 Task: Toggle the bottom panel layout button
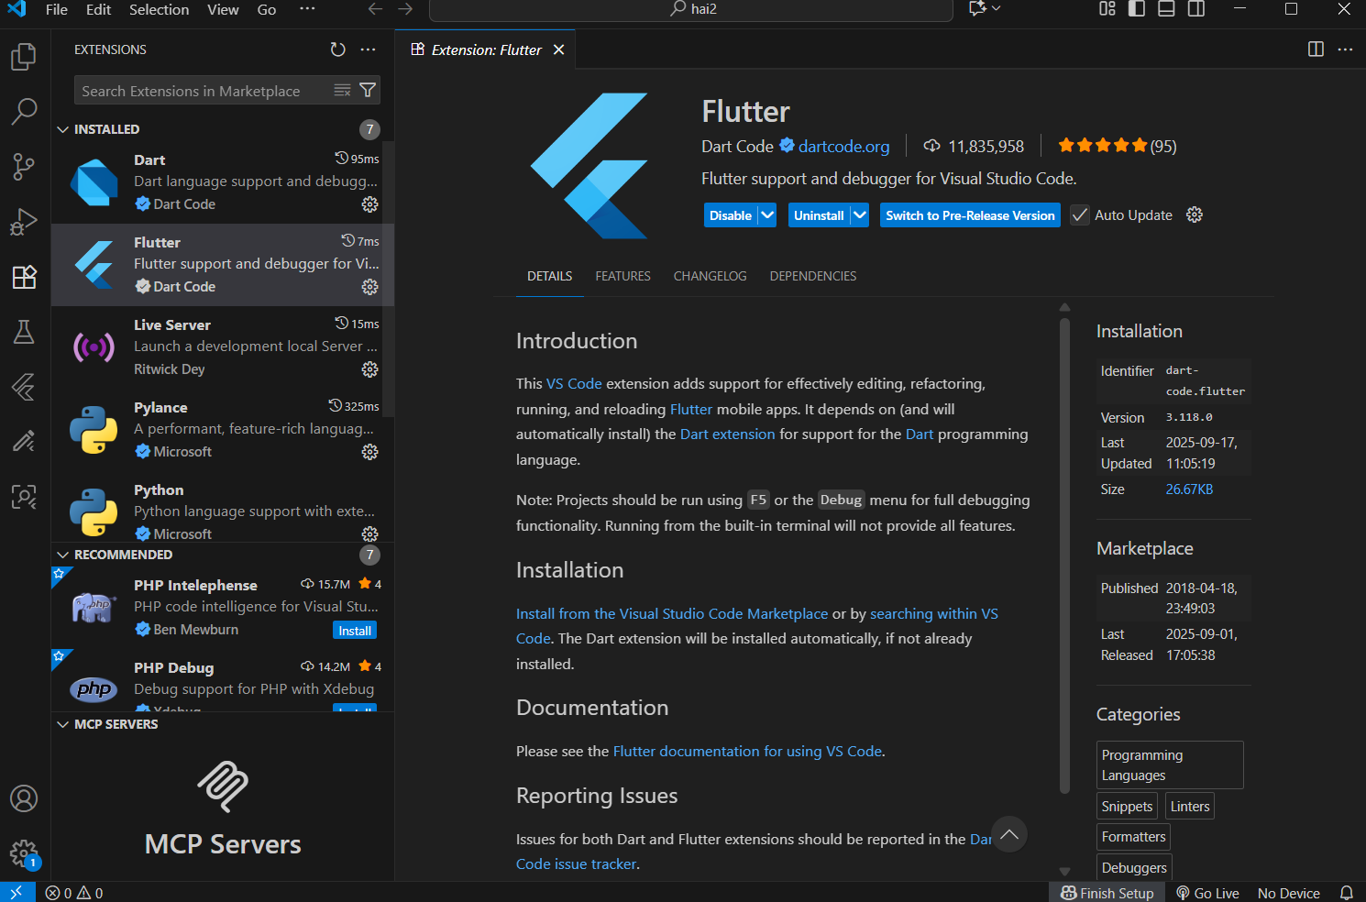click(x=1166, y=9)
